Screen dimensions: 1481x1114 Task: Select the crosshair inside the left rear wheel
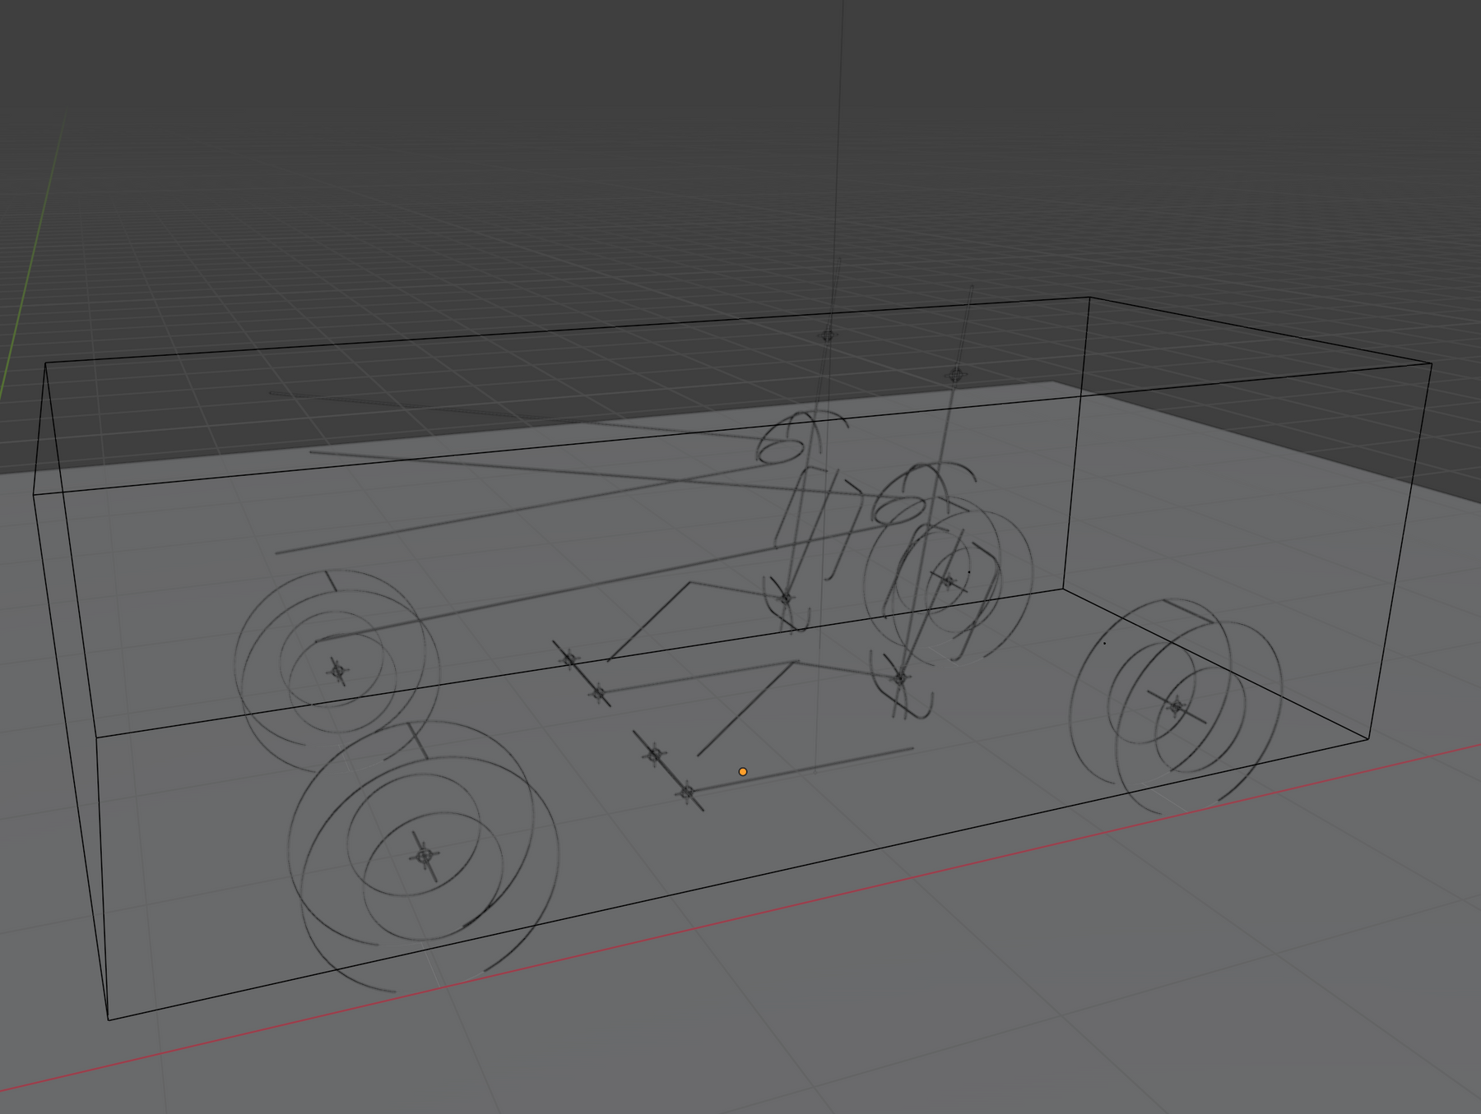point(337,671)
